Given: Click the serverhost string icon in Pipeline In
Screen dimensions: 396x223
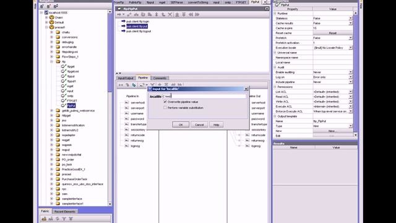Looking at the screenshot, I should pos(127,103).
